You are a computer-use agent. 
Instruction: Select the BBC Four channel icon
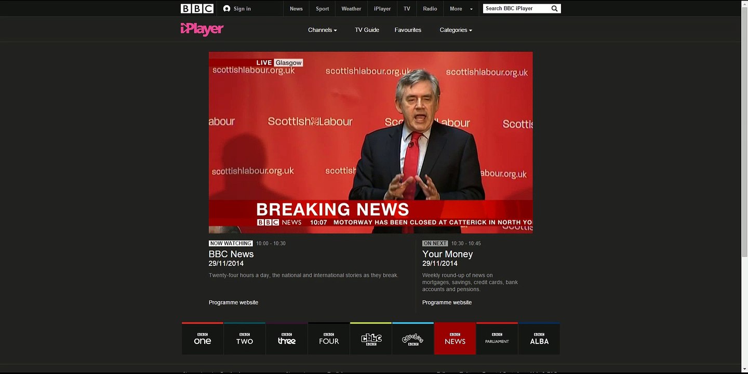coord(329,339)
